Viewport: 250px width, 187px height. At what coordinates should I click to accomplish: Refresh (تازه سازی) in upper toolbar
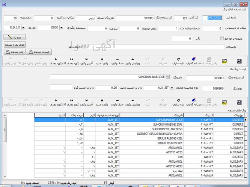coord(178,61)
